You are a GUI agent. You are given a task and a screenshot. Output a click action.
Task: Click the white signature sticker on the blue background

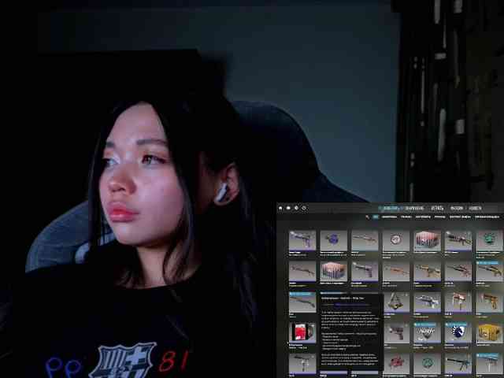click(x=426, y=332)
